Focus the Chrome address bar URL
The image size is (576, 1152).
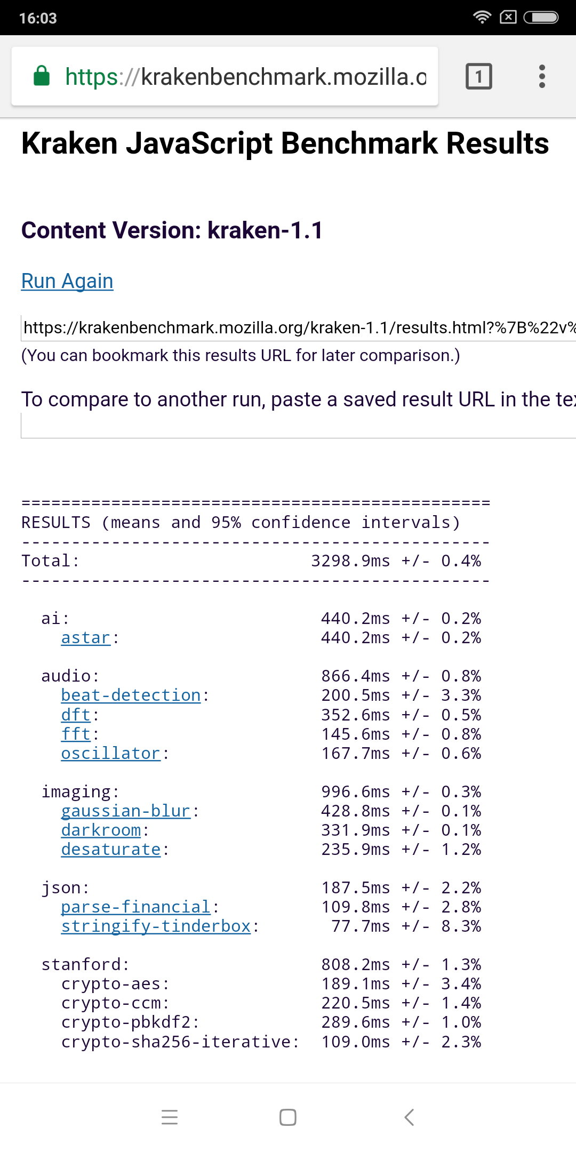(245, 76)
